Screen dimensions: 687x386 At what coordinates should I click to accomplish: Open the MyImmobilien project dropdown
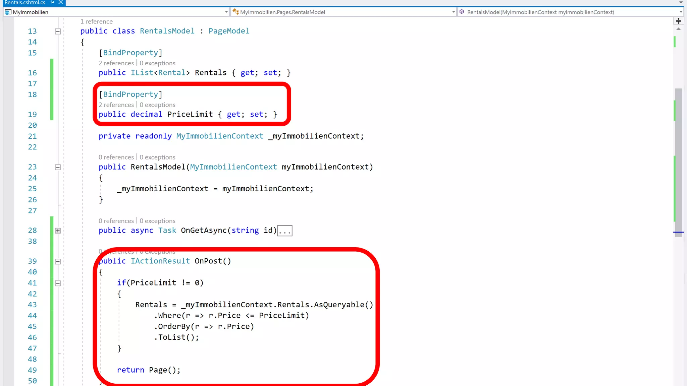coord(226,12)
